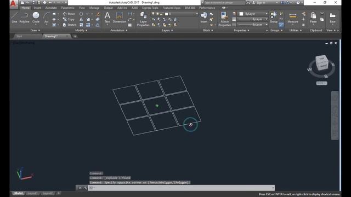
Task: Select the Copy tool in Modify panel
Action: pyautogui.click(x=69, y=20)
